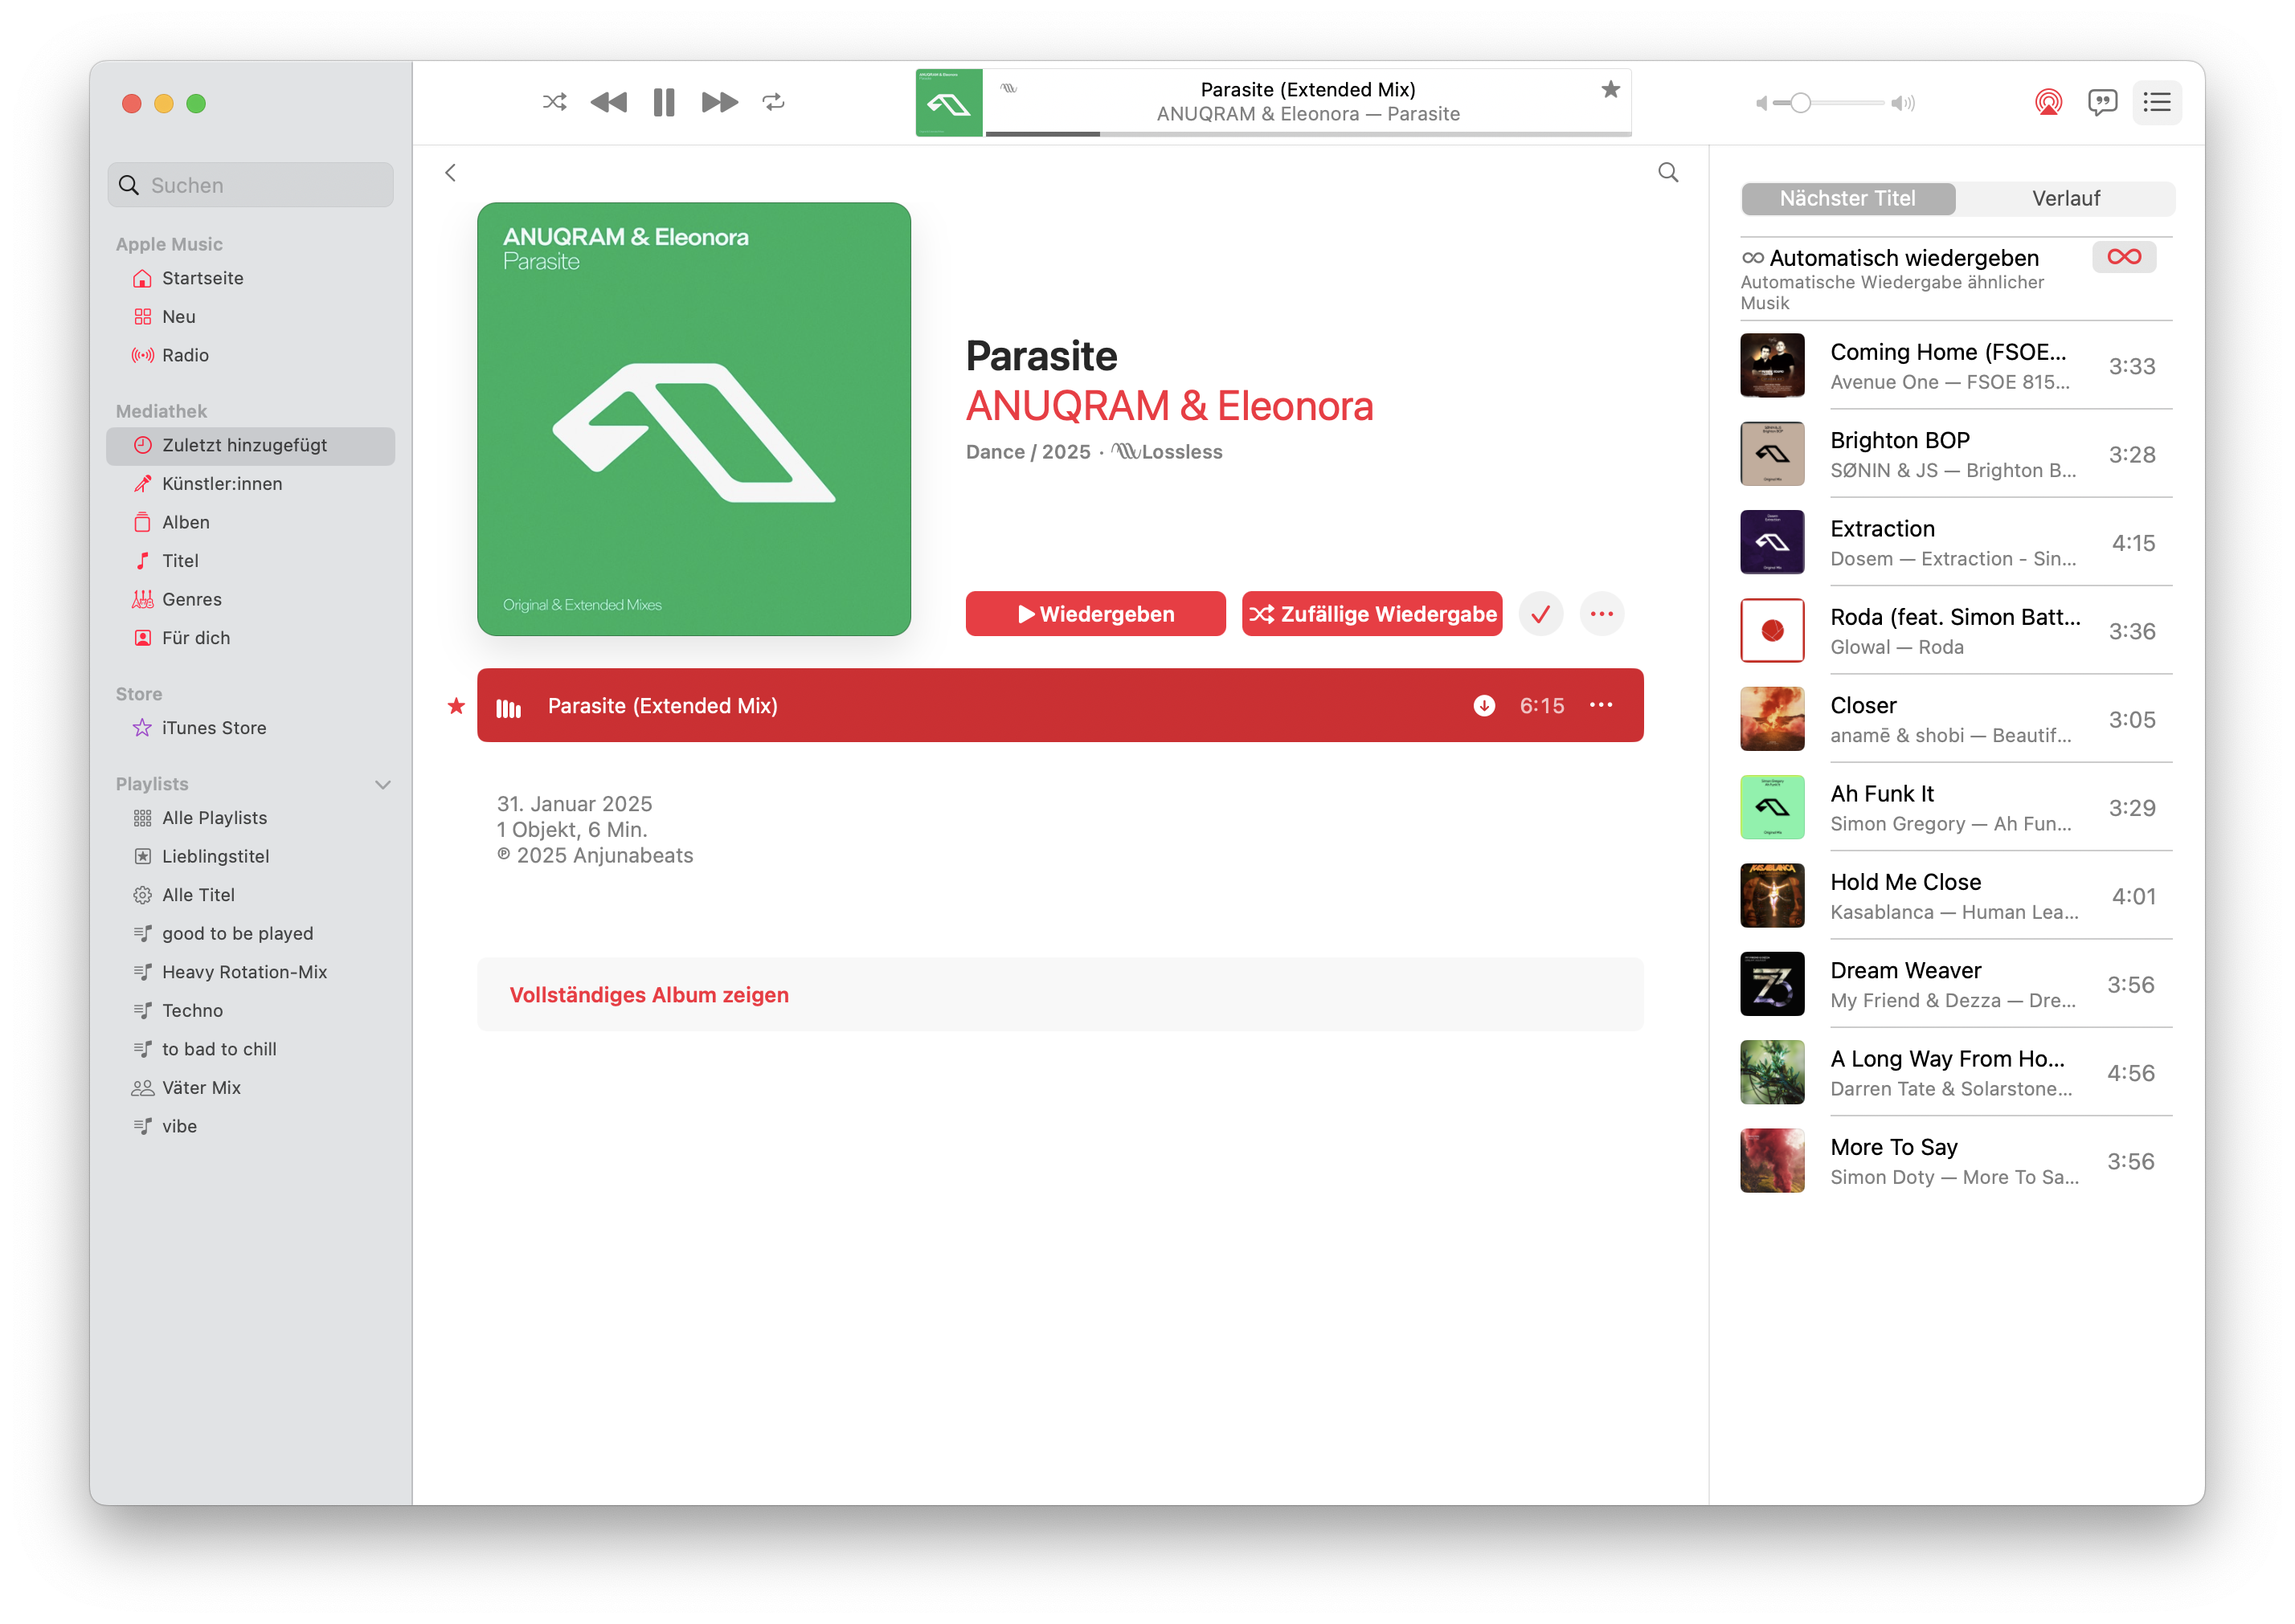The width and height of the screenshot is (2295, 1624).
Task: Show the lyrics panel
Action: click(2102, 102)
